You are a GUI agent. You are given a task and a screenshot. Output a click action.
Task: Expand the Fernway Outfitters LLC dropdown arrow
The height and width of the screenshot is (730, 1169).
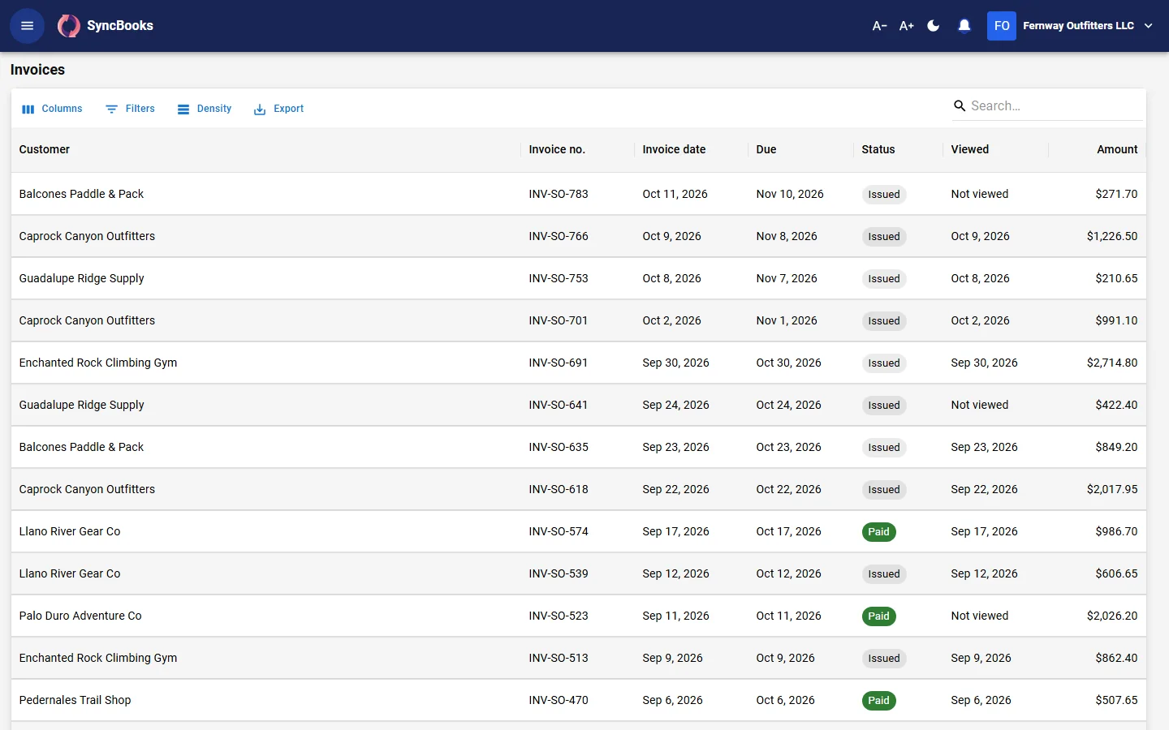click(x=1149, y=26)
